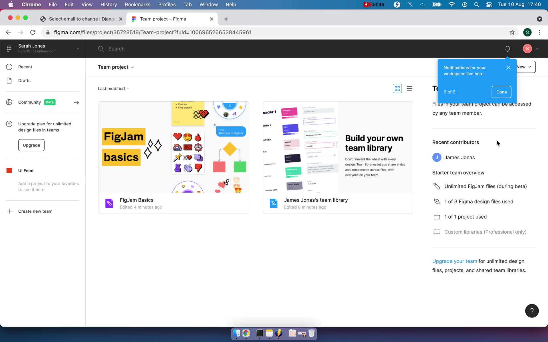
Task: Expand the Last modified sort dropdown
Action: pos(114,88)
